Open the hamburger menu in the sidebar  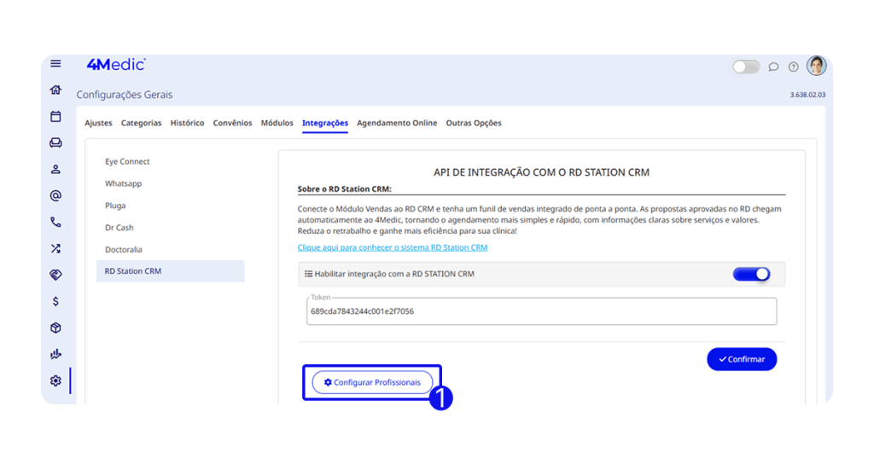point(55,64)
